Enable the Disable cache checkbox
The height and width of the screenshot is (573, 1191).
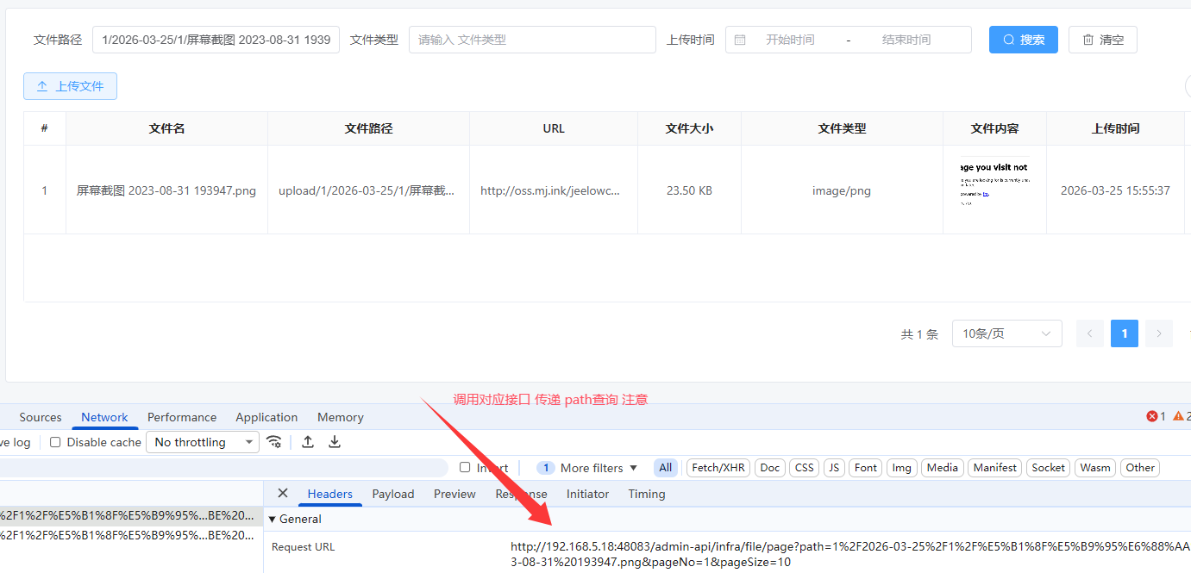pos(55,442)
